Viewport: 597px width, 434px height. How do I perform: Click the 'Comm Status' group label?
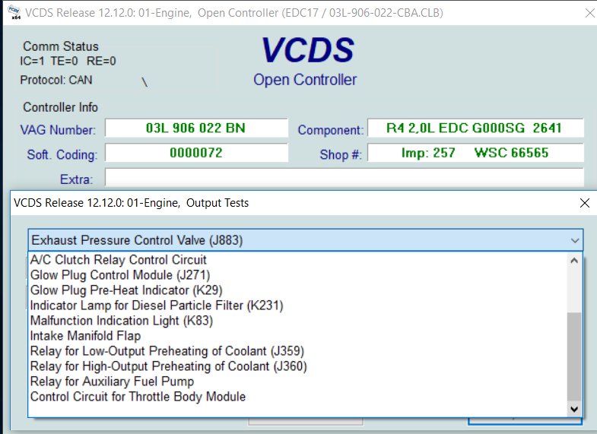click(61, 46)
